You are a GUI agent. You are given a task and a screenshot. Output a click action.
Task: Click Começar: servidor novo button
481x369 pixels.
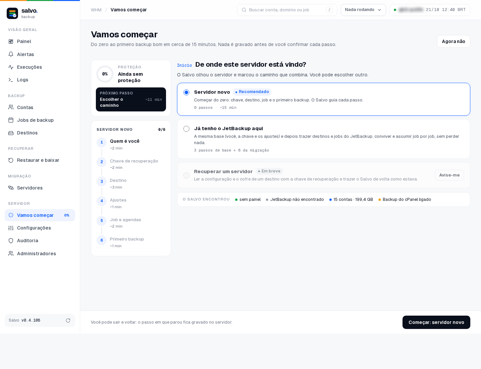[436, 322]
